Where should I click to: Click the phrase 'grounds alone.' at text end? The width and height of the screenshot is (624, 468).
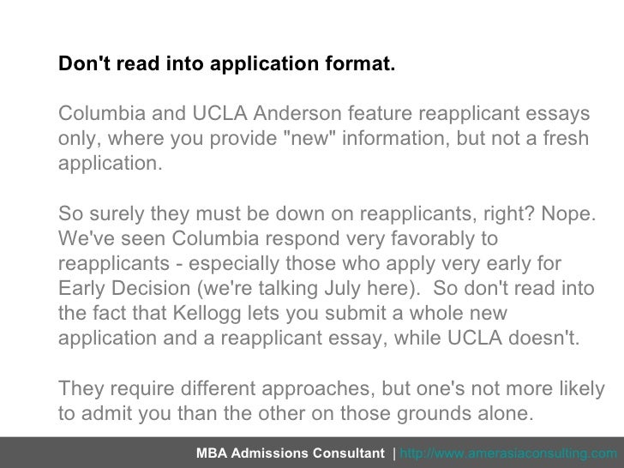coord(465,413)
